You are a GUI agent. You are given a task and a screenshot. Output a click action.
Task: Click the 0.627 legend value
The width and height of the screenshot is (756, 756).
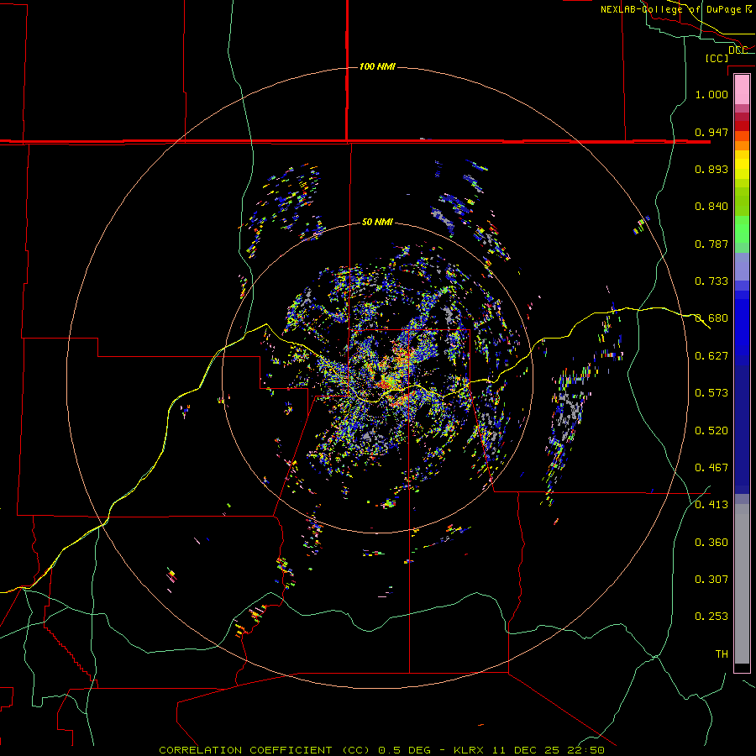tap(711, 356)
